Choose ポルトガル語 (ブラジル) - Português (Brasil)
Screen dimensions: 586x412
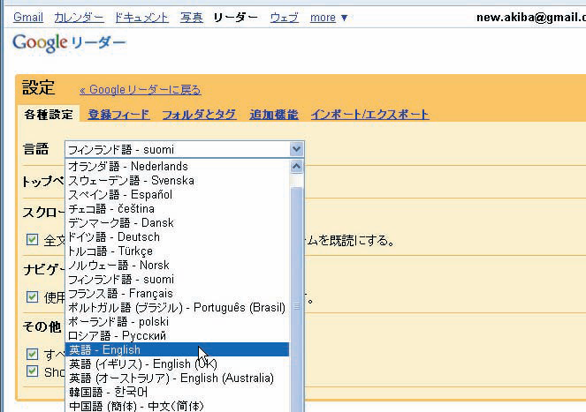coord(177,308)
